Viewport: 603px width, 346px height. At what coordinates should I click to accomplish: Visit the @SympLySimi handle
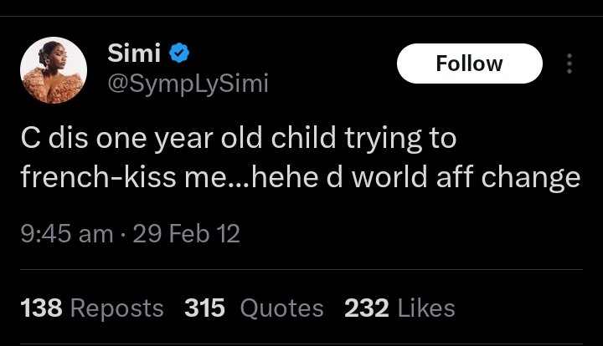[188, 84]
